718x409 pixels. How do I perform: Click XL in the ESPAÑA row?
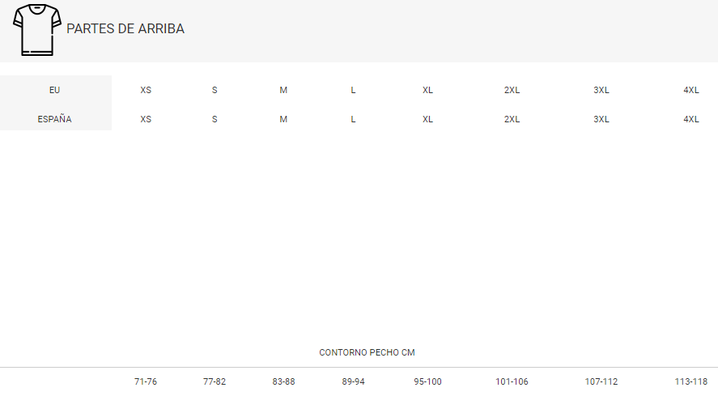tap(427, 119)
